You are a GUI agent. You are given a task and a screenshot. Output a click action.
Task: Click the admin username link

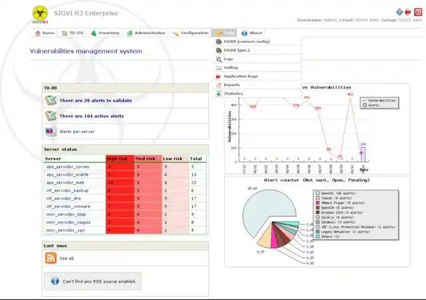(x=330, y=20)
